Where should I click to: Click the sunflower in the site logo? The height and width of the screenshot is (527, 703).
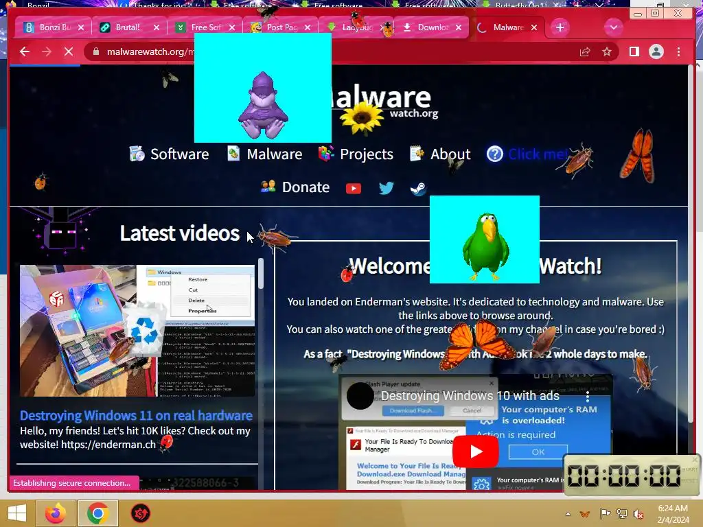[361, 117]
